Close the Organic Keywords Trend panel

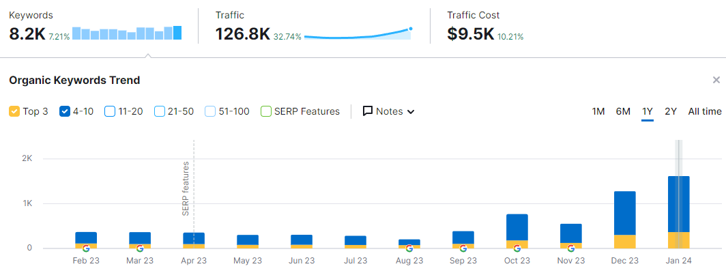(716, 81)
